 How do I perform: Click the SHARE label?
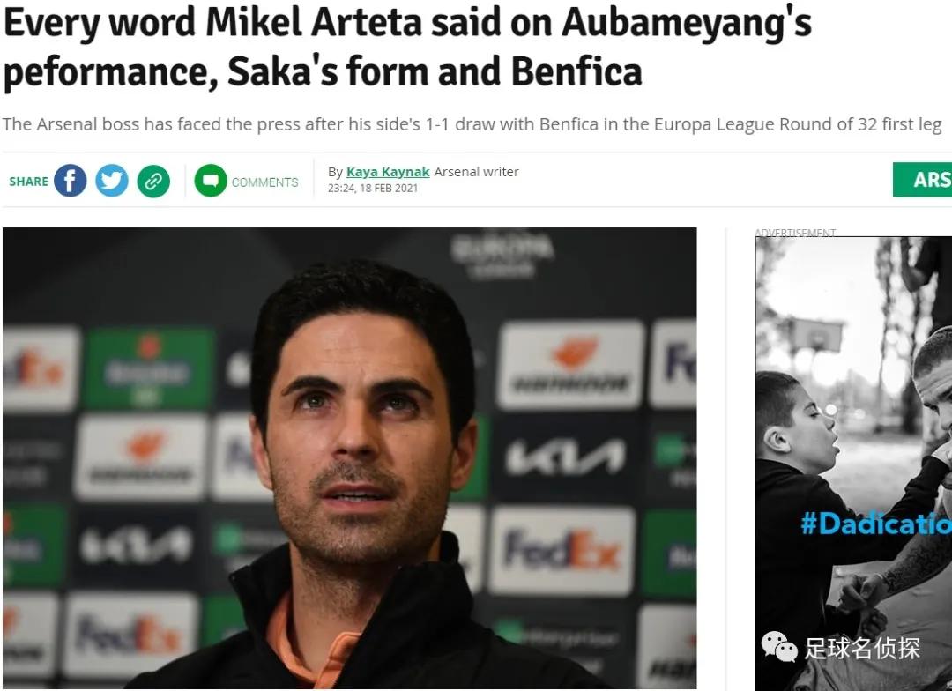[x=28, y=182]
